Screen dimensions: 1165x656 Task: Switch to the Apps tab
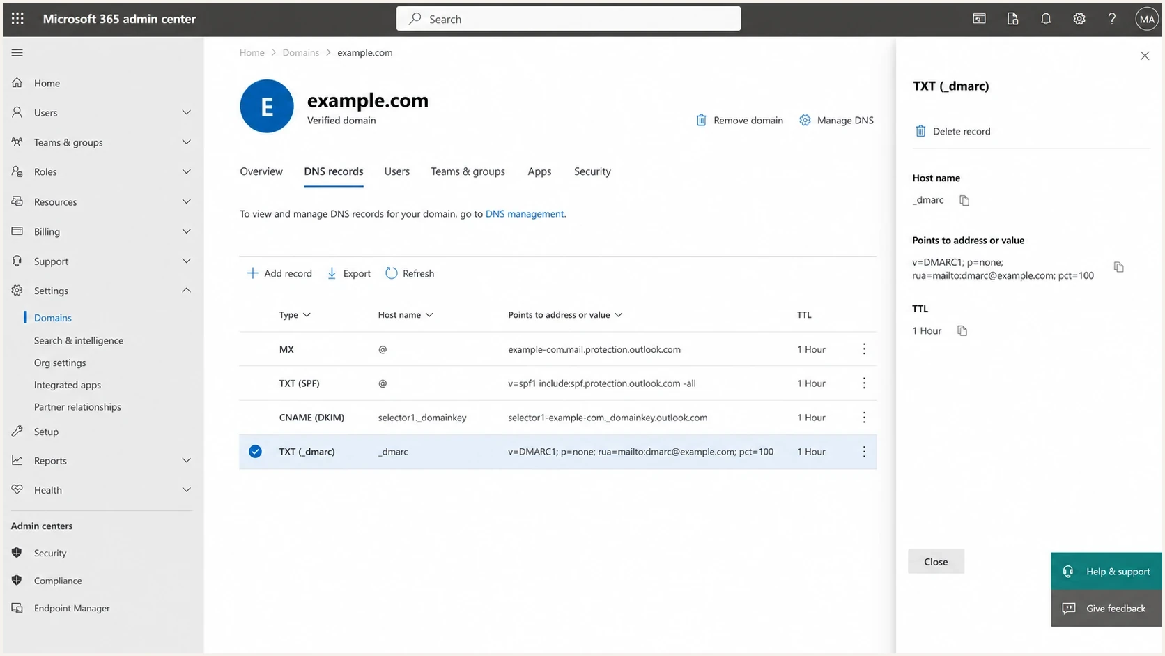(x=539, y=171)
